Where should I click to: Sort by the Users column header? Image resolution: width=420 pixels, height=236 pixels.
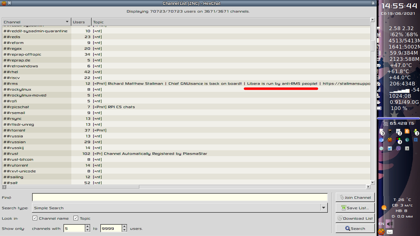[x=81, y=22]
